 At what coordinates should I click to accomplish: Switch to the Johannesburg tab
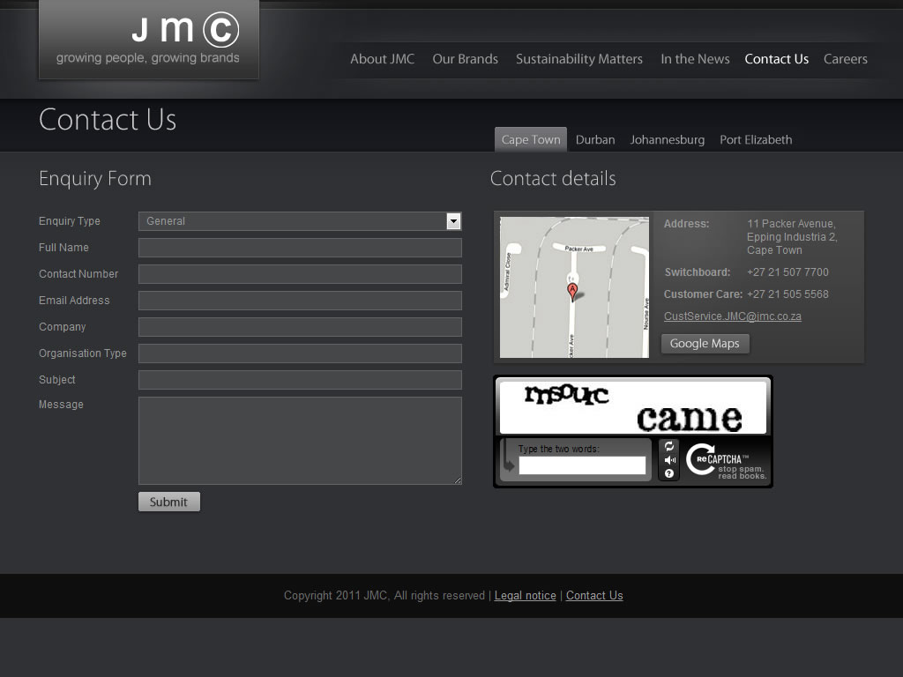click(667, 140)
